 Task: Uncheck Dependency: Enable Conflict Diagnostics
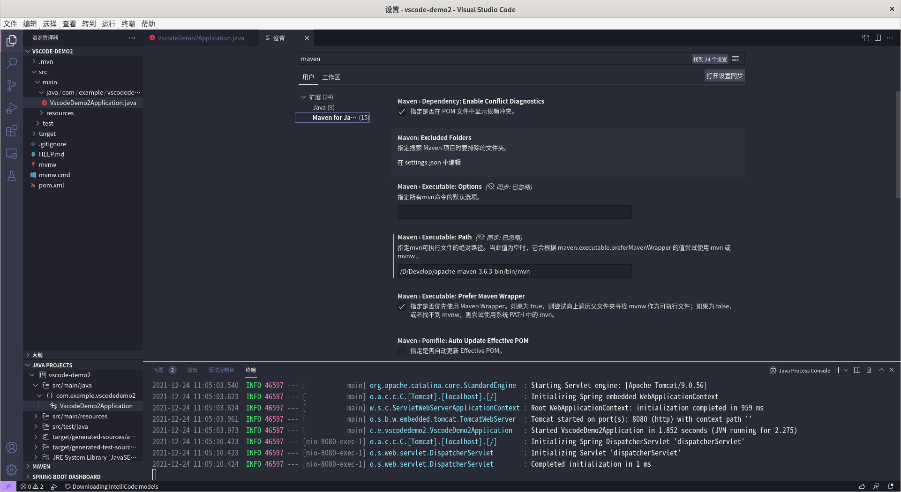402,112
